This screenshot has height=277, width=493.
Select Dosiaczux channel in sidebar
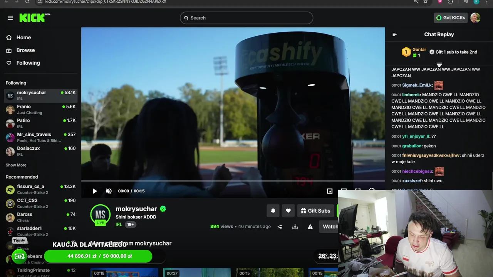pos(40,151)
